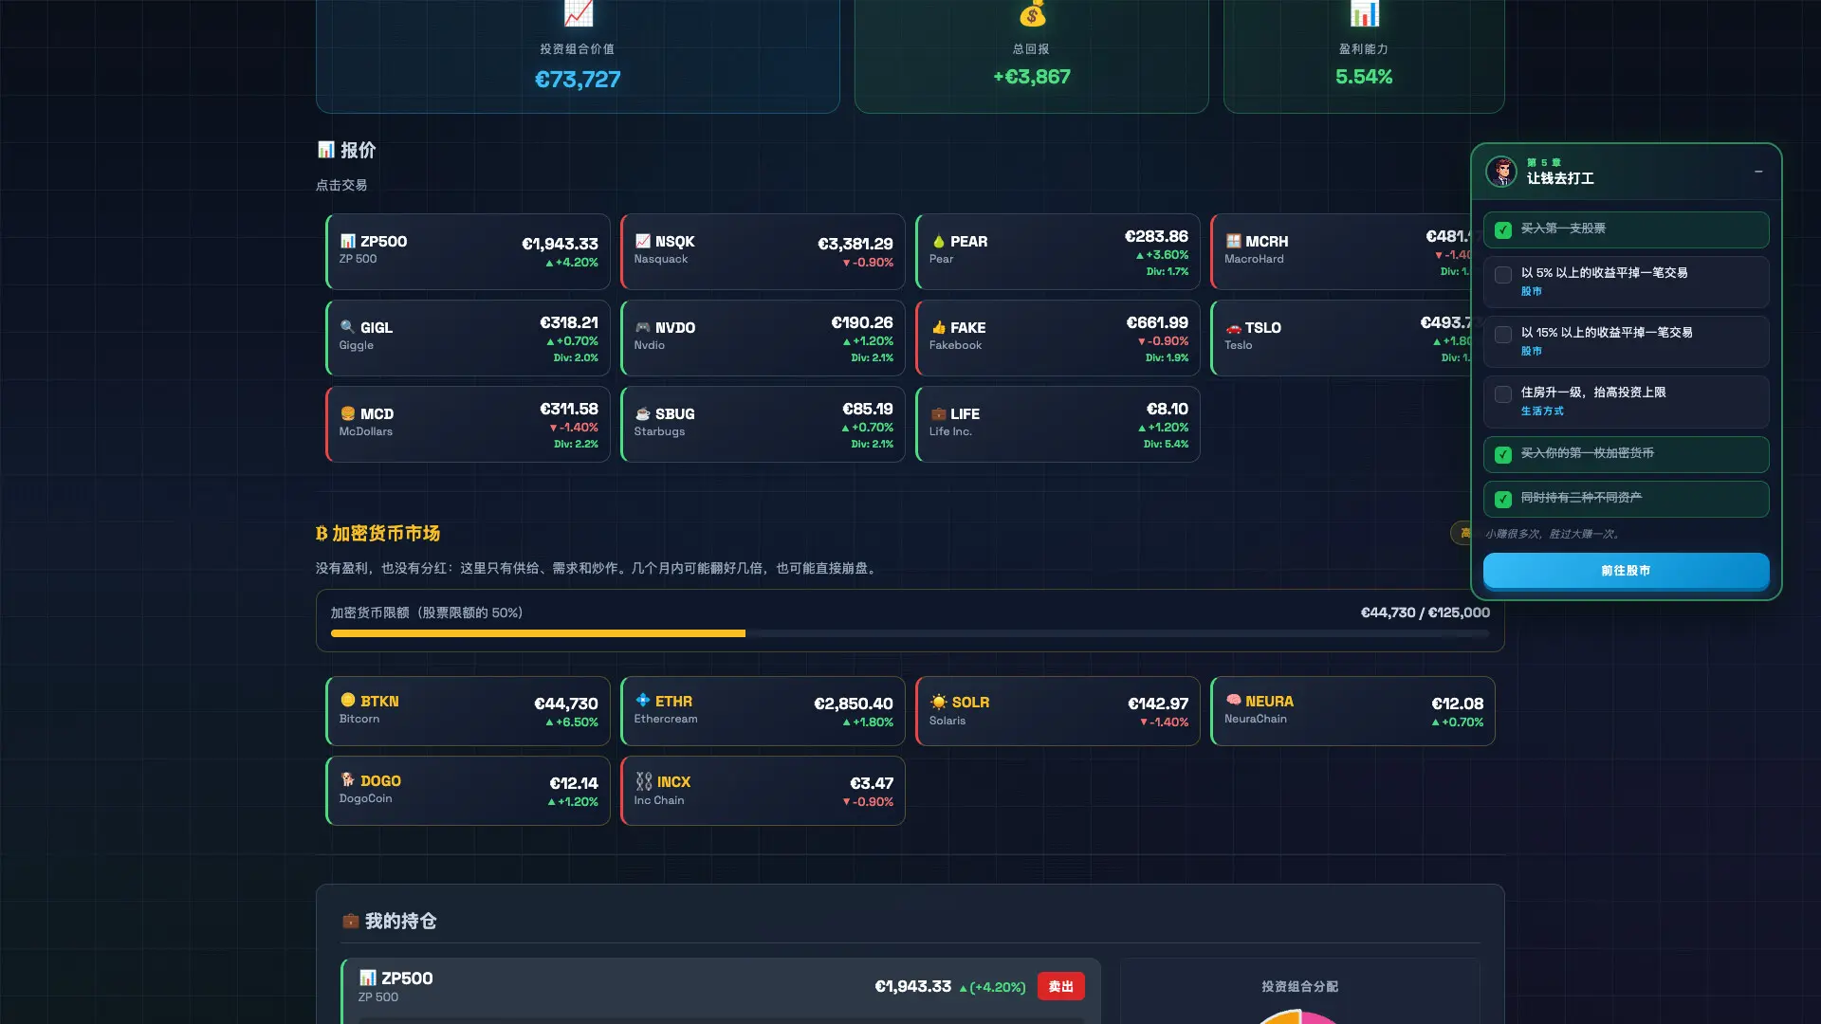Click the SBUG coffee cup icon

642,413
